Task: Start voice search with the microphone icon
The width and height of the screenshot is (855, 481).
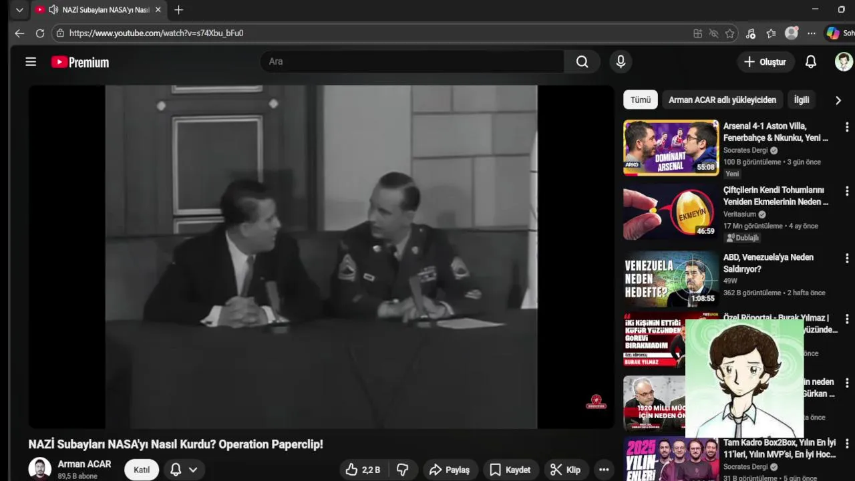Action: pos(621,61)
